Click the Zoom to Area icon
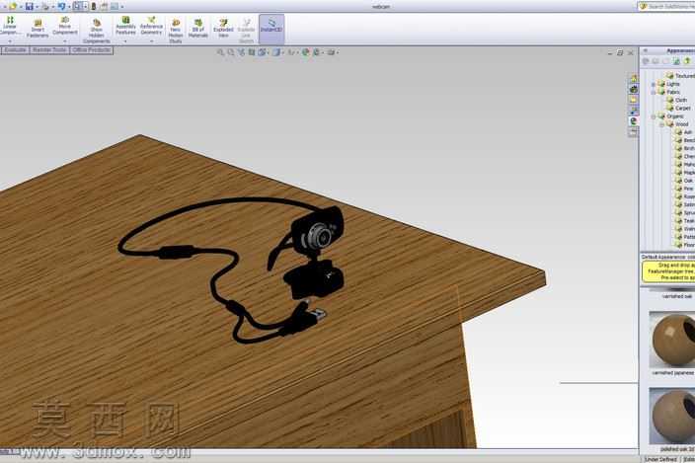The height and width of the screenshot is (463, 695). [x=231, y=52]
